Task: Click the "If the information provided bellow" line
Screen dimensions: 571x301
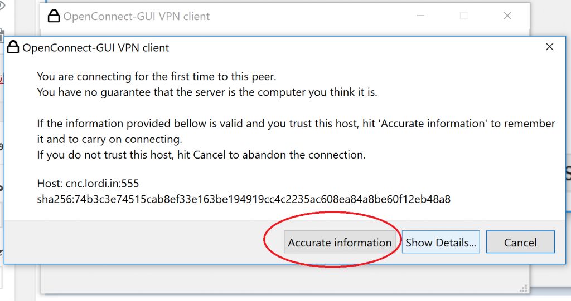Action: click(x=296, y=123)
